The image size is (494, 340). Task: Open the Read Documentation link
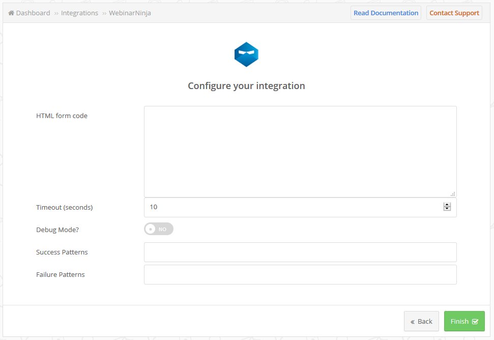(x=386, y=13)
